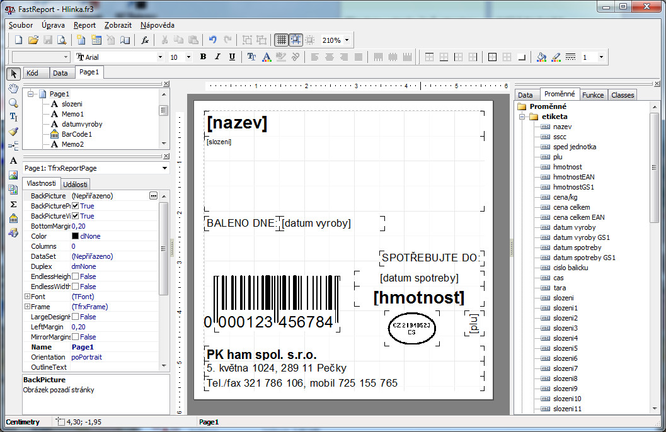Open the Úprava menu

tap(53, 25)
